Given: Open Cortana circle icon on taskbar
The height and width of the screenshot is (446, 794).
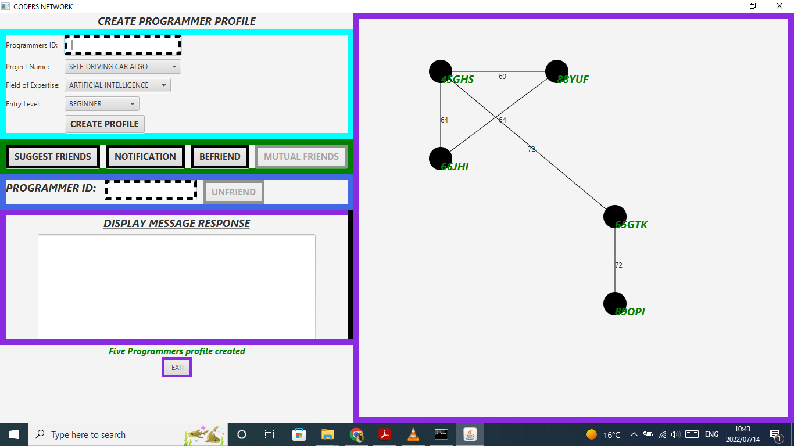Looking at the screenshot, I should click(242, 434).
